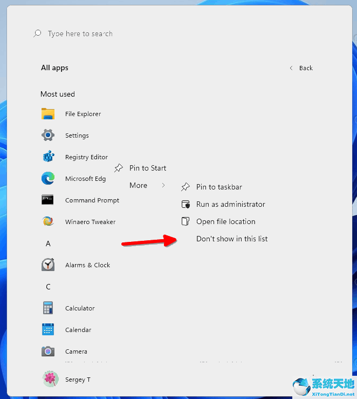Open the Camera icon
The height and width of the screenshot is (399, 357).
click(x=48, y=351)
